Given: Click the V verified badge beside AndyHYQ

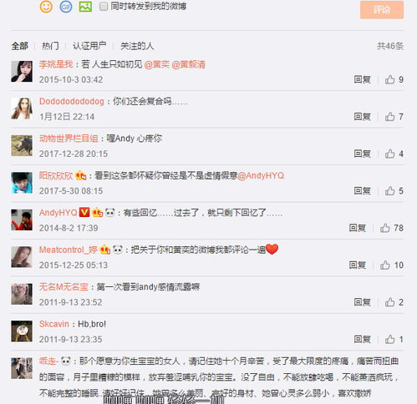Looking at the screenshot, I should click(x=84, y=212).
